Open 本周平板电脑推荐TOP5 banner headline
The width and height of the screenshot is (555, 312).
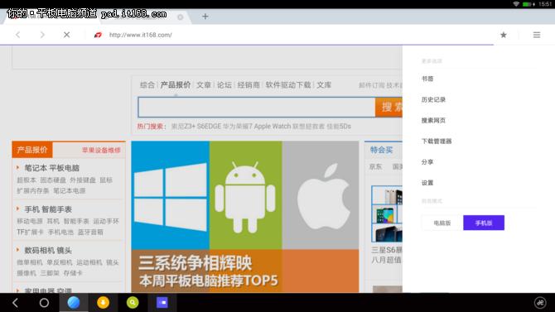coord(209,281)
